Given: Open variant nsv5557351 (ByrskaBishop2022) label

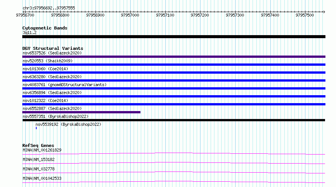Looking at the screenshot, I should tap(55, 116).
